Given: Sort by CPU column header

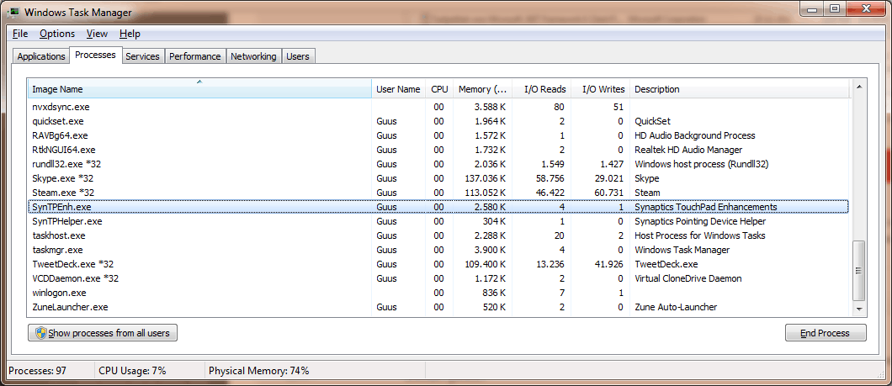Looking at the screenshot, I should (439, 89).
